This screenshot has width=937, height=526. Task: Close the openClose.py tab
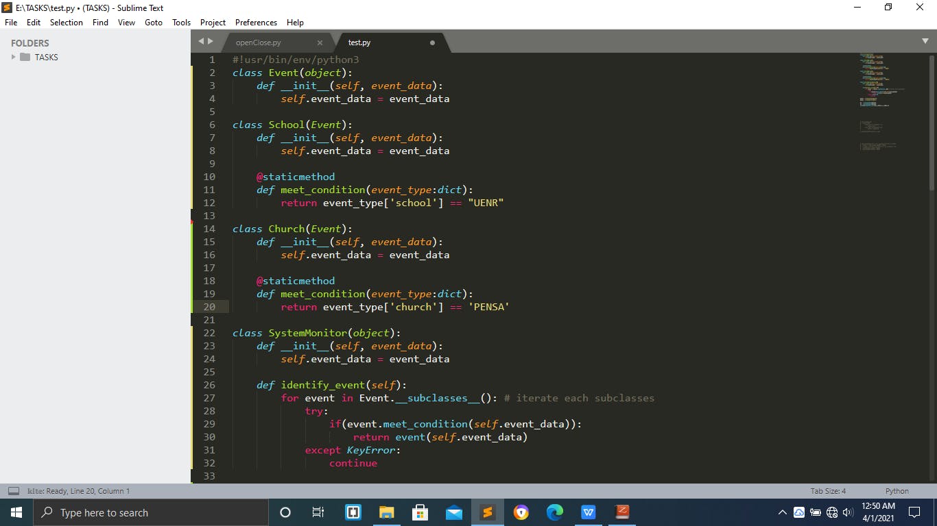coord(320,42)
